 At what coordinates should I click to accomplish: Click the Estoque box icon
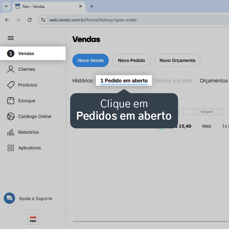click(11, 101)
